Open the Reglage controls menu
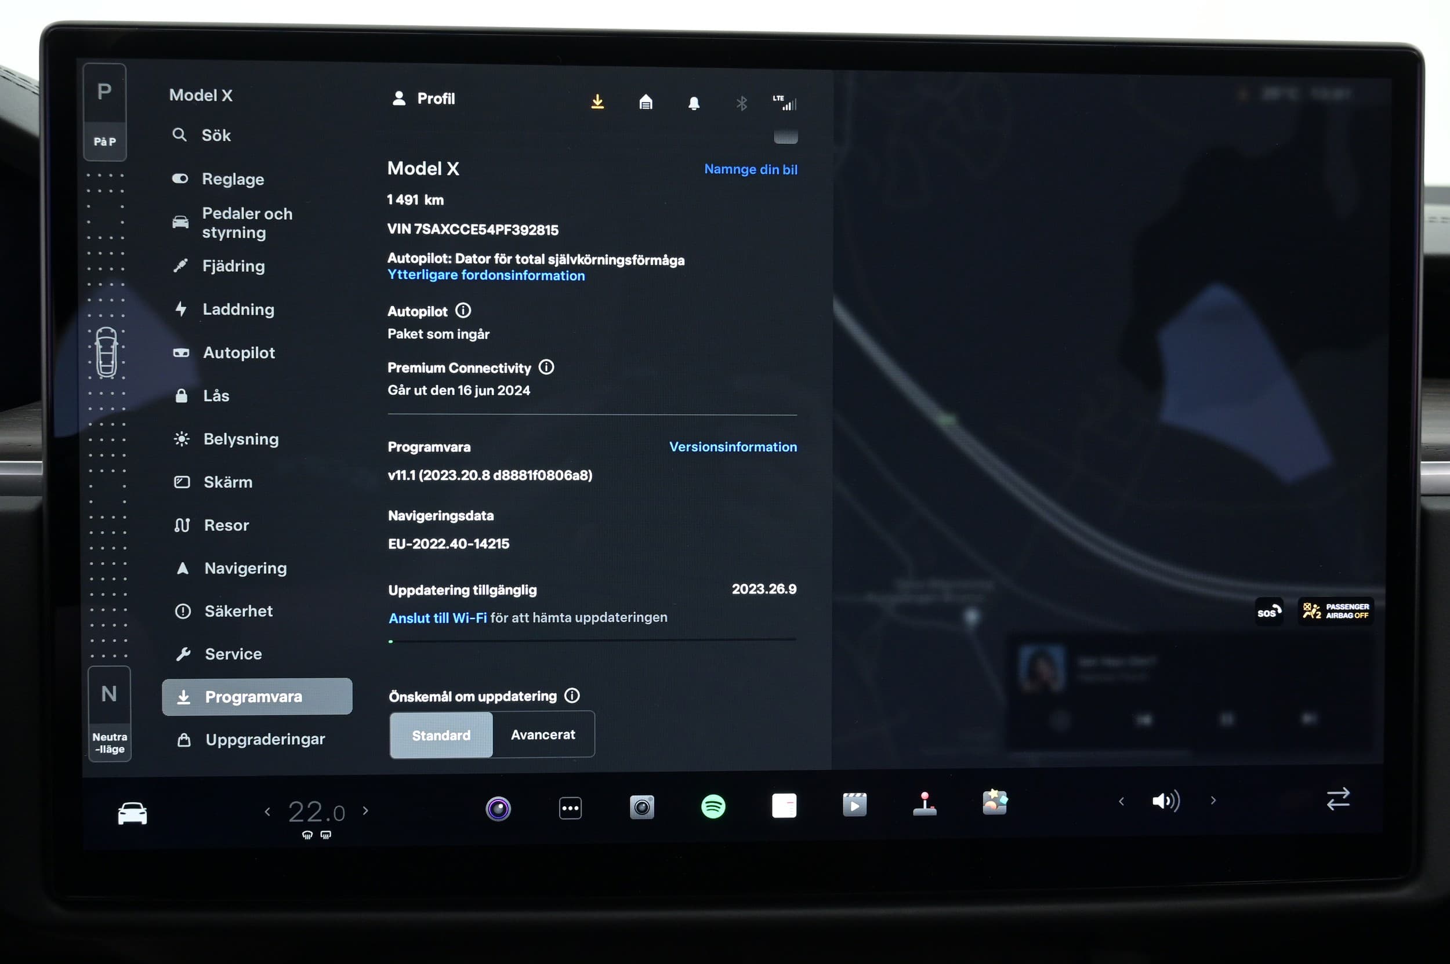 pos(217,179)
